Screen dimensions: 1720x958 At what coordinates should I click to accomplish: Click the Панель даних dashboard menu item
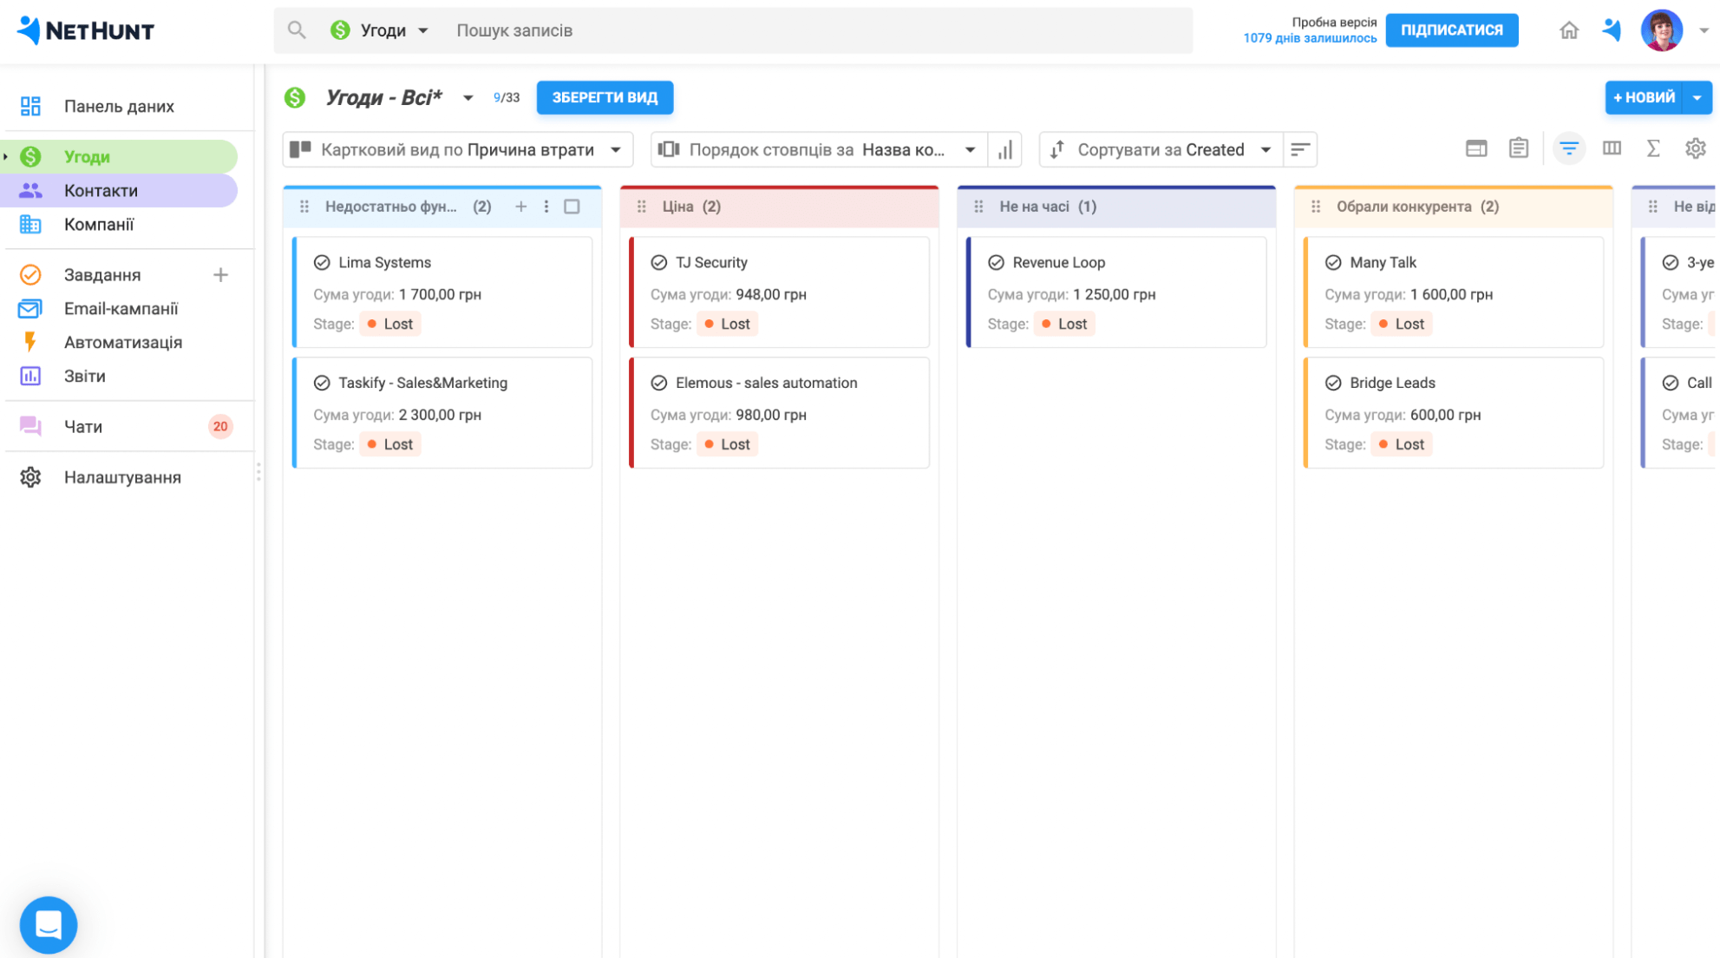click(119, 105)
